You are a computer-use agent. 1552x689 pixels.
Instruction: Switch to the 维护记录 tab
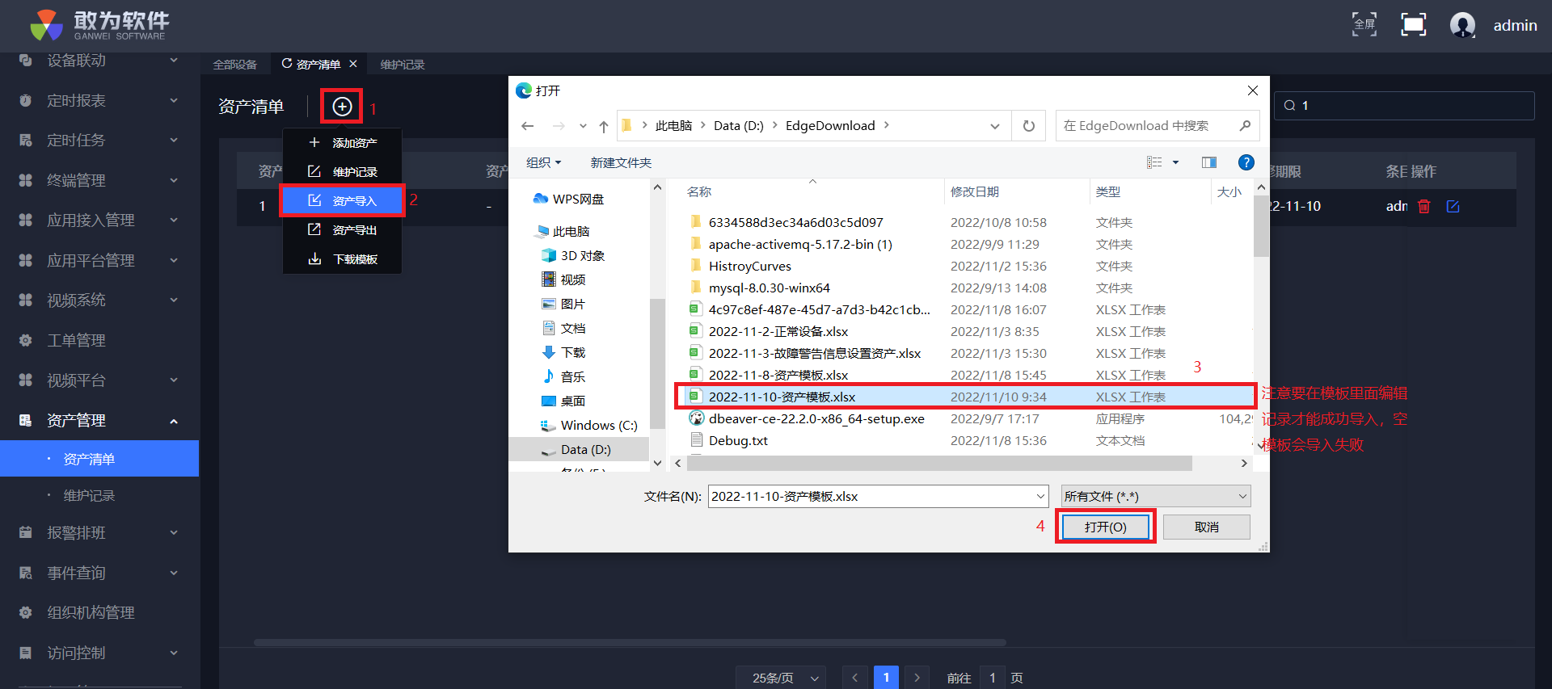403,65
